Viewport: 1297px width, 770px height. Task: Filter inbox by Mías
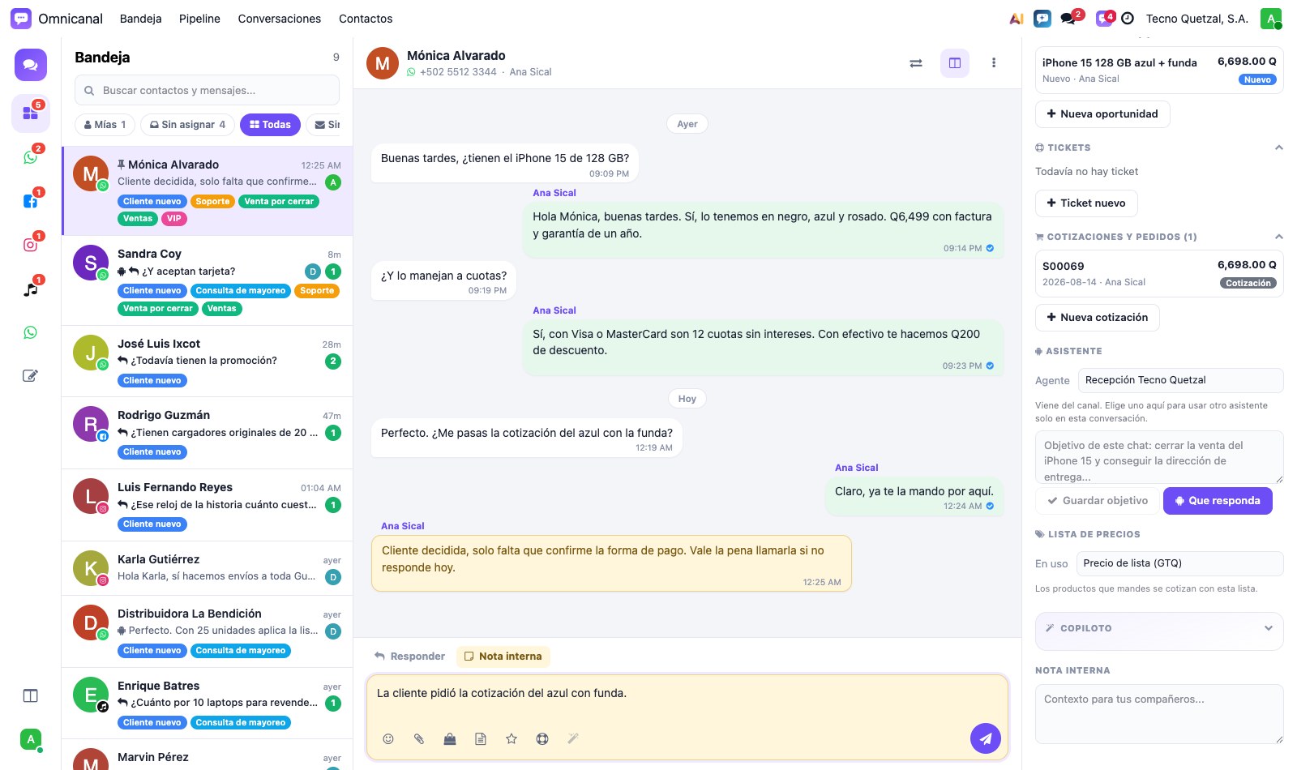click(105, 125)
